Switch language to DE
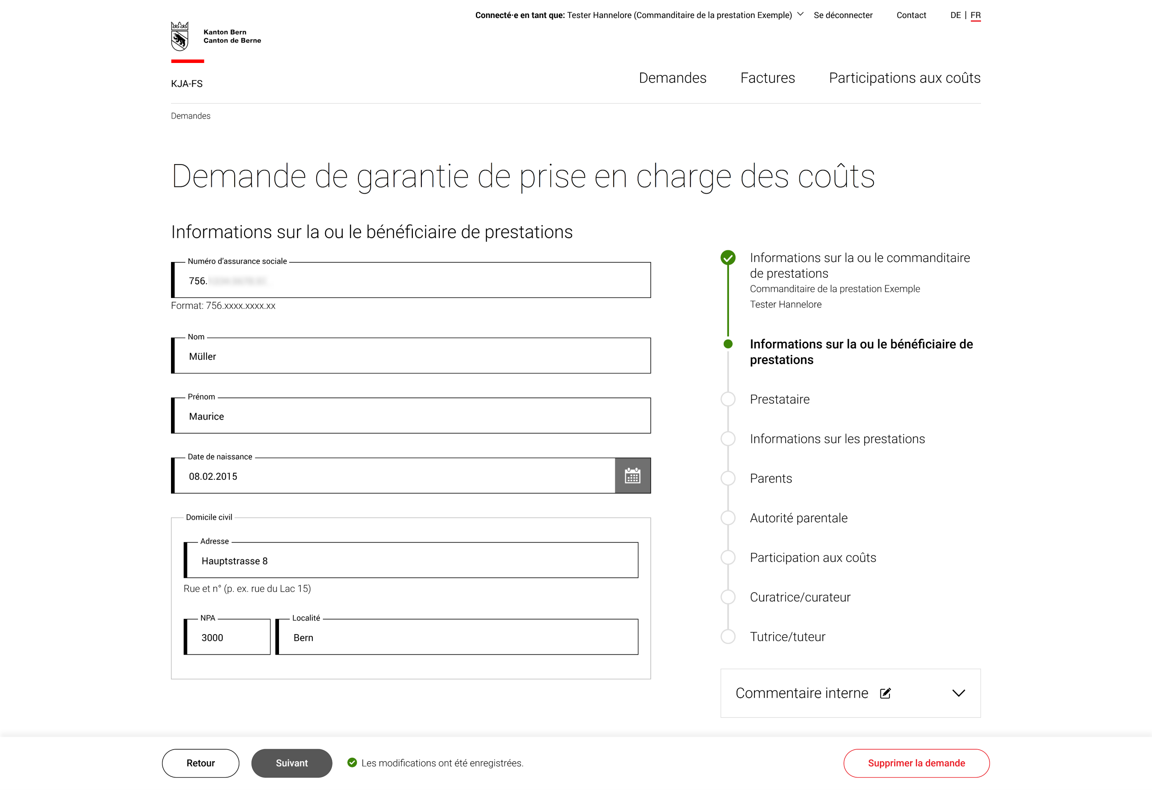The image size is (1152, 790). pyautogui.click(x=955, y=15)
